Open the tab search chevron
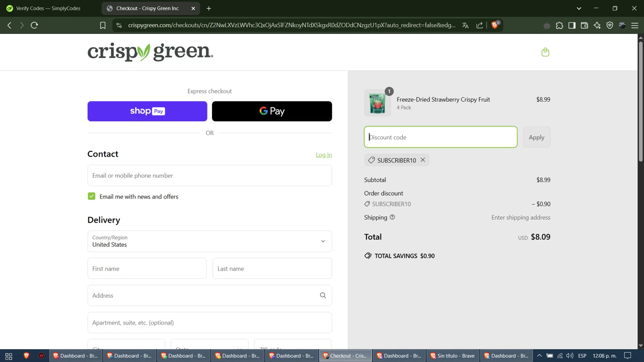 click(579, 9)
